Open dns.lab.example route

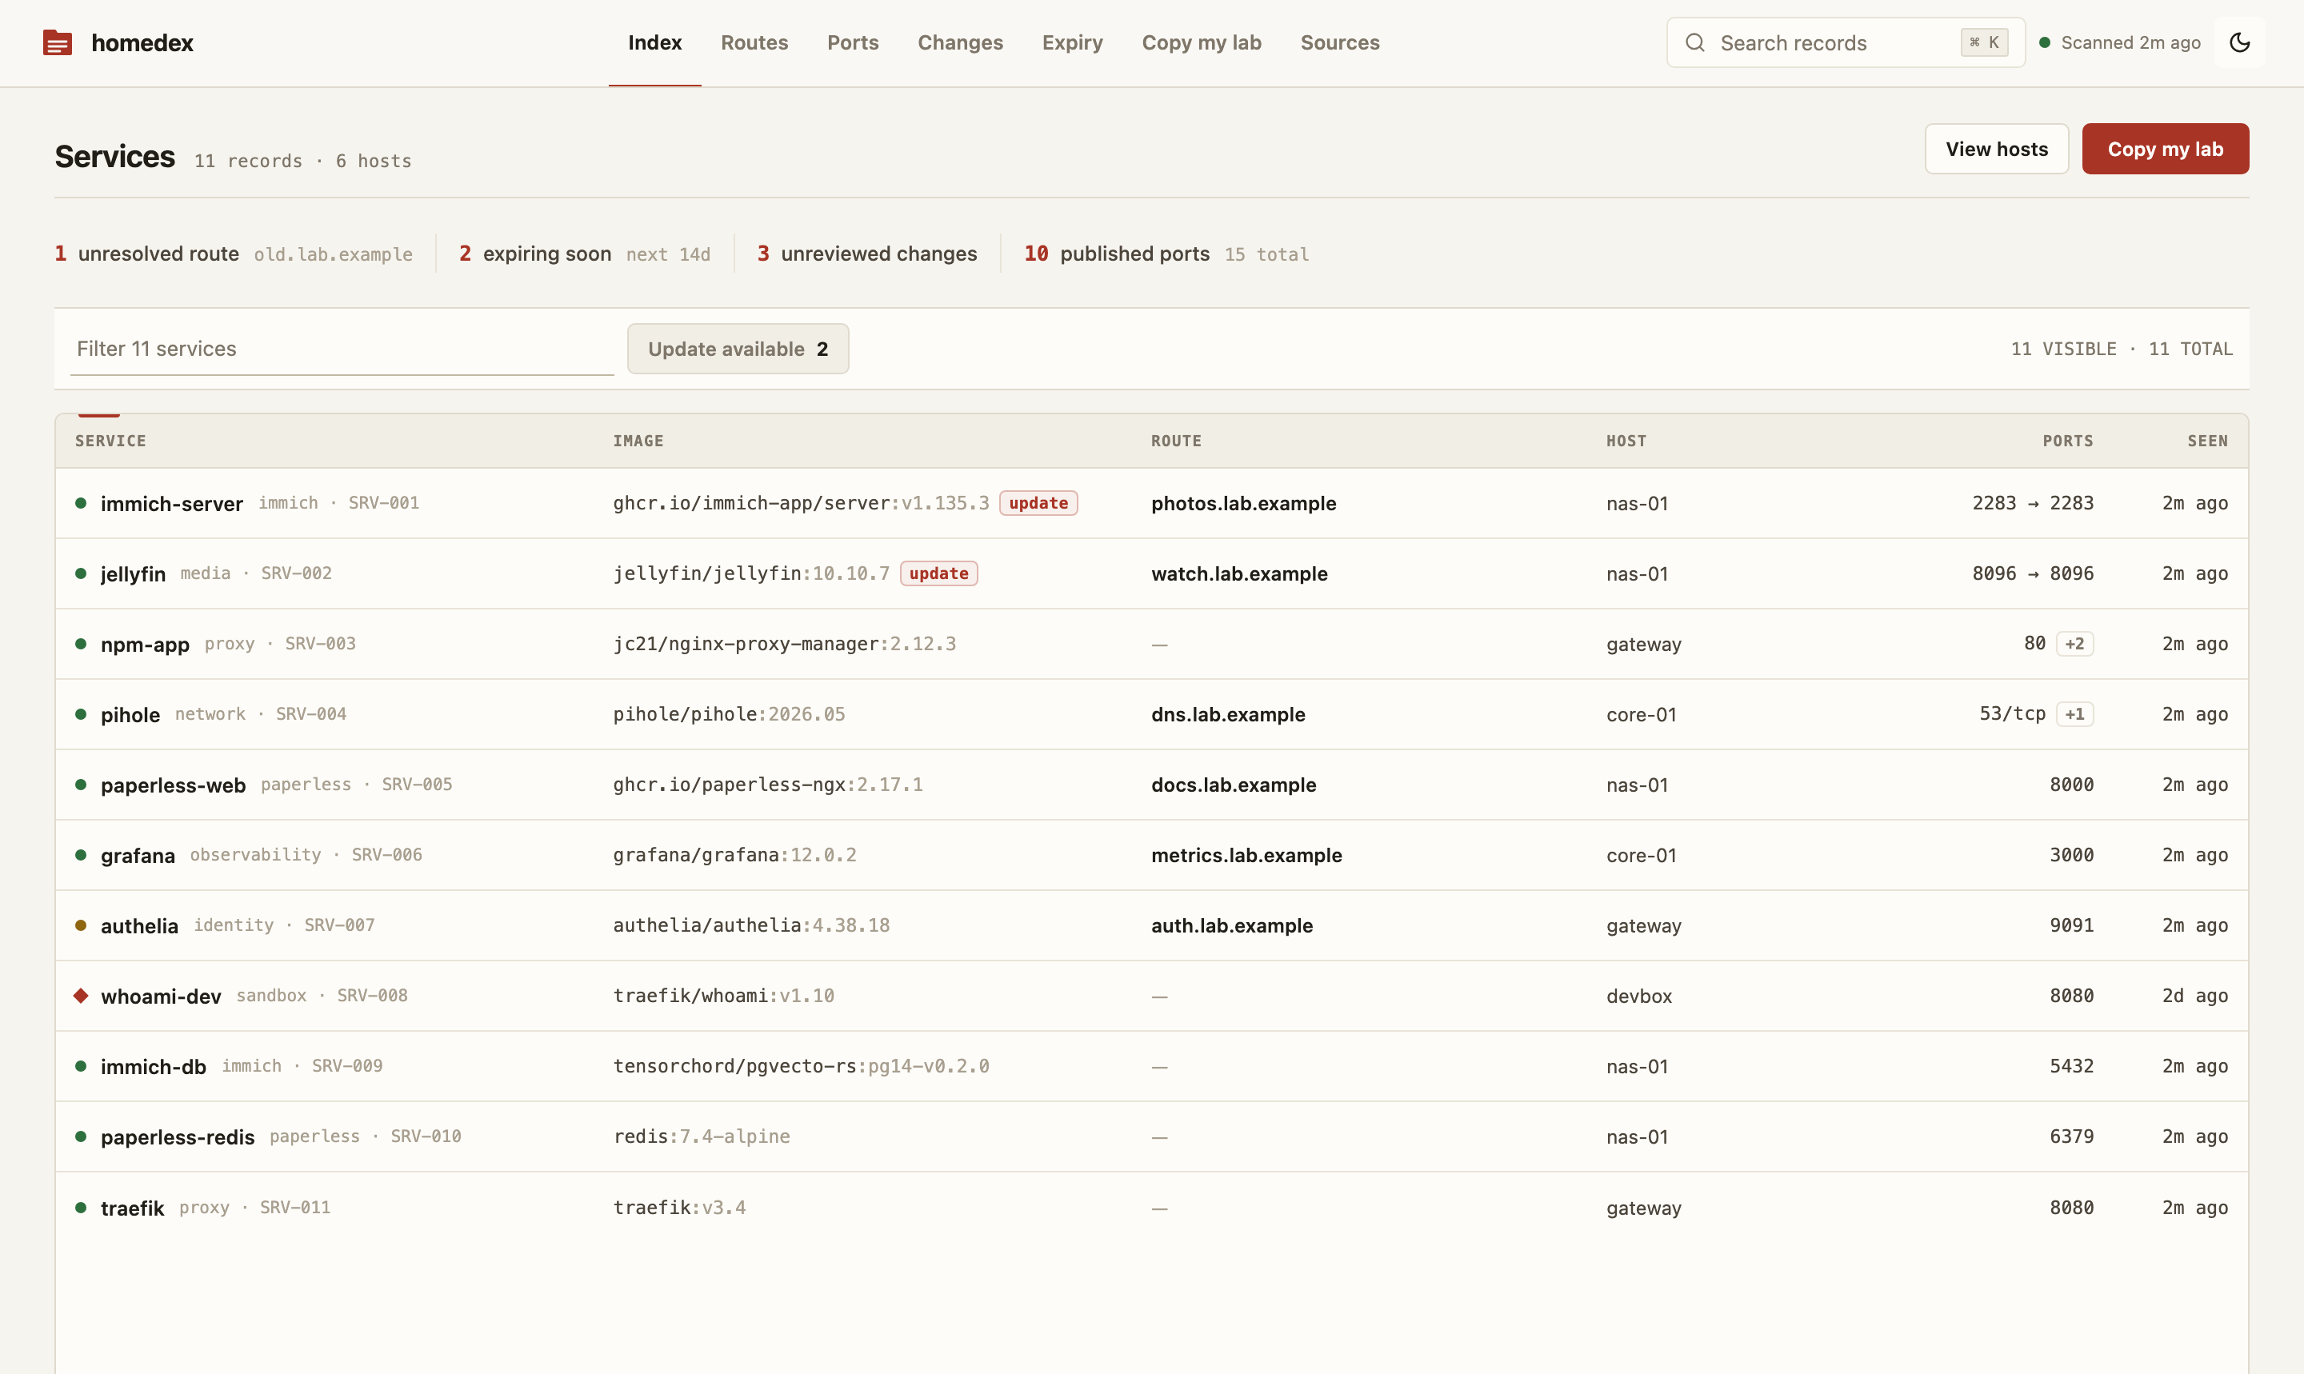1227,714
